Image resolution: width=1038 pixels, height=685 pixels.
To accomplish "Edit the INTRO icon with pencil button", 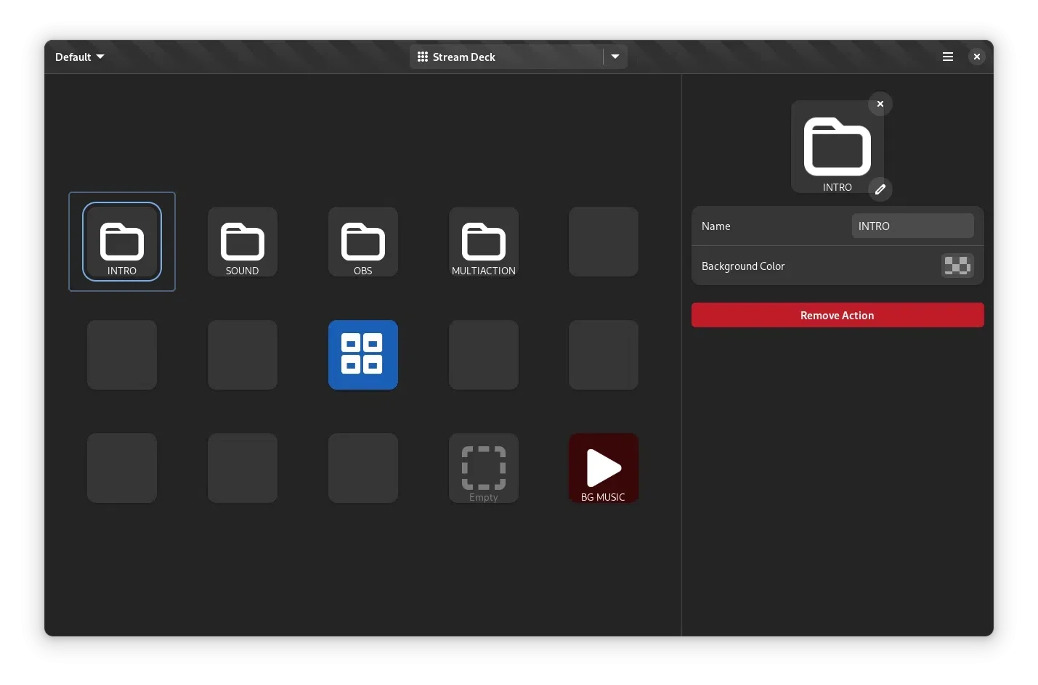I will pyautogui.click(x=880, y=189).
